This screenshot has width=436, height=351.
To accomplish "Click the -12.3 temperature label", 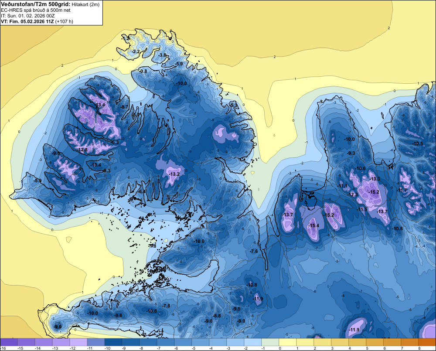I will [x=353, y=194].
